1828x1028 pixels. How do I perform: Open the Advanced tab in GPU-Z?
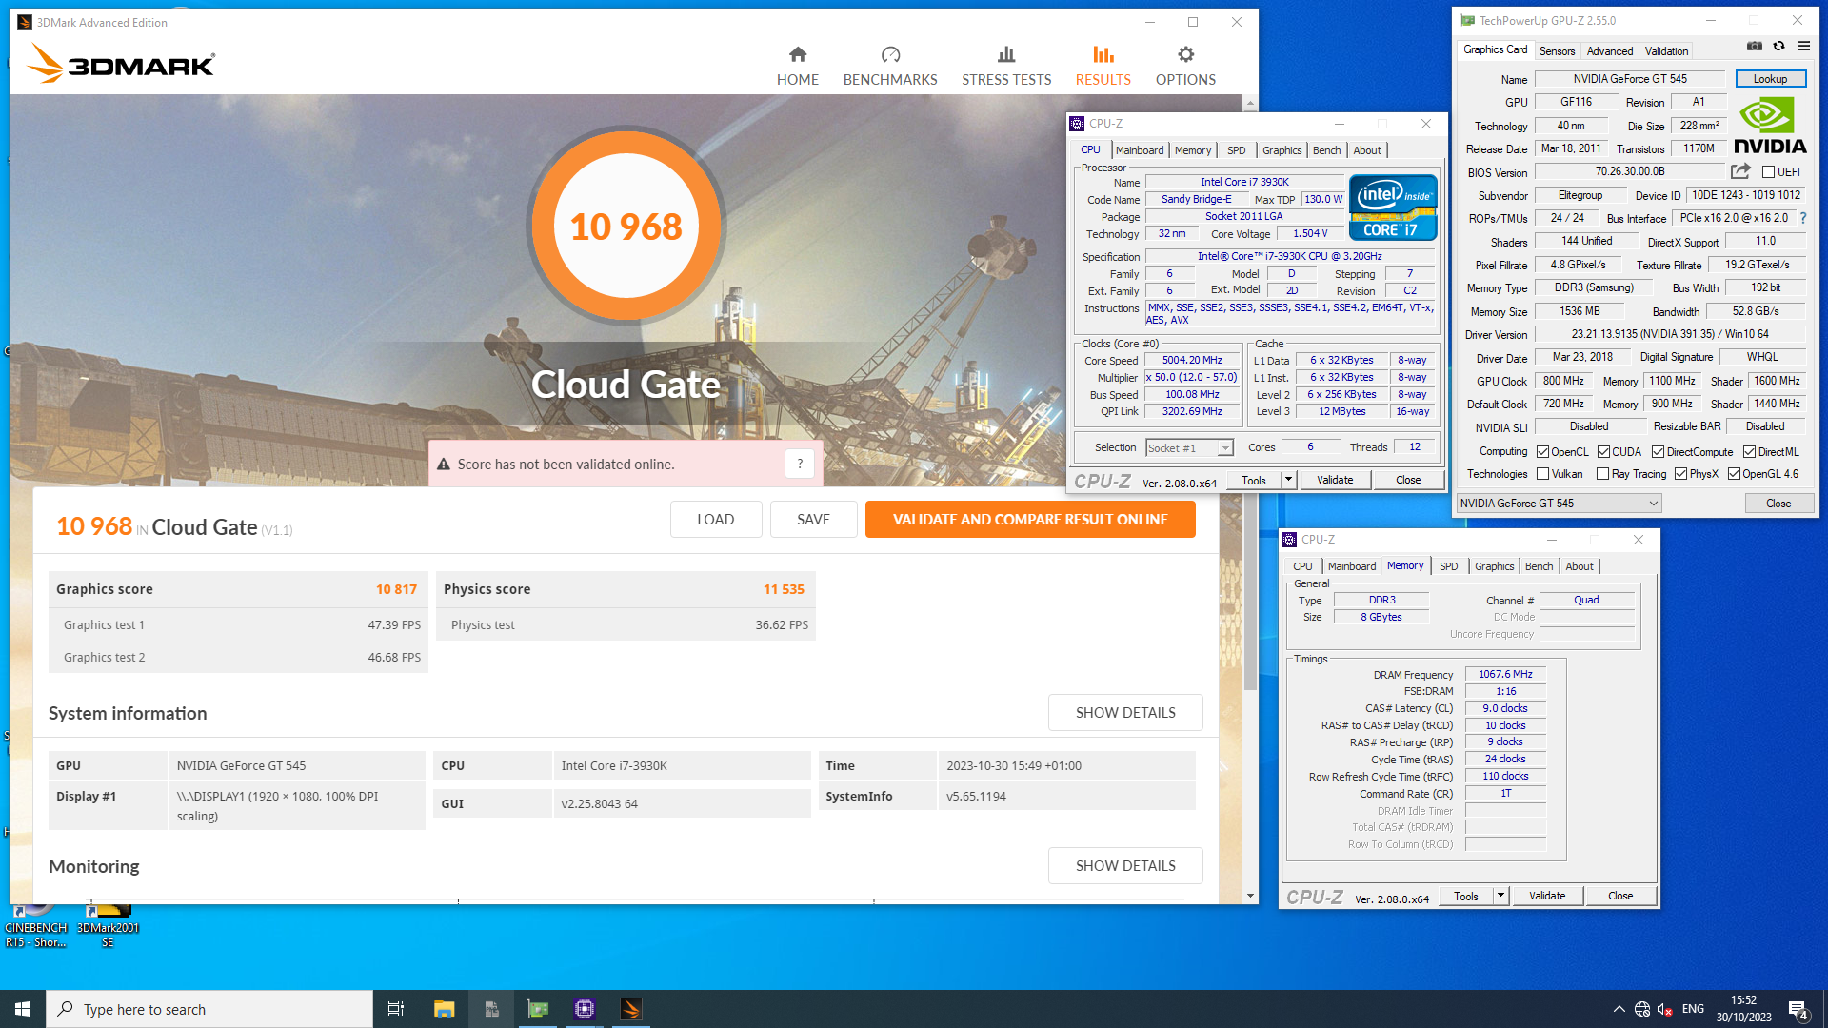pos(1610,51)
